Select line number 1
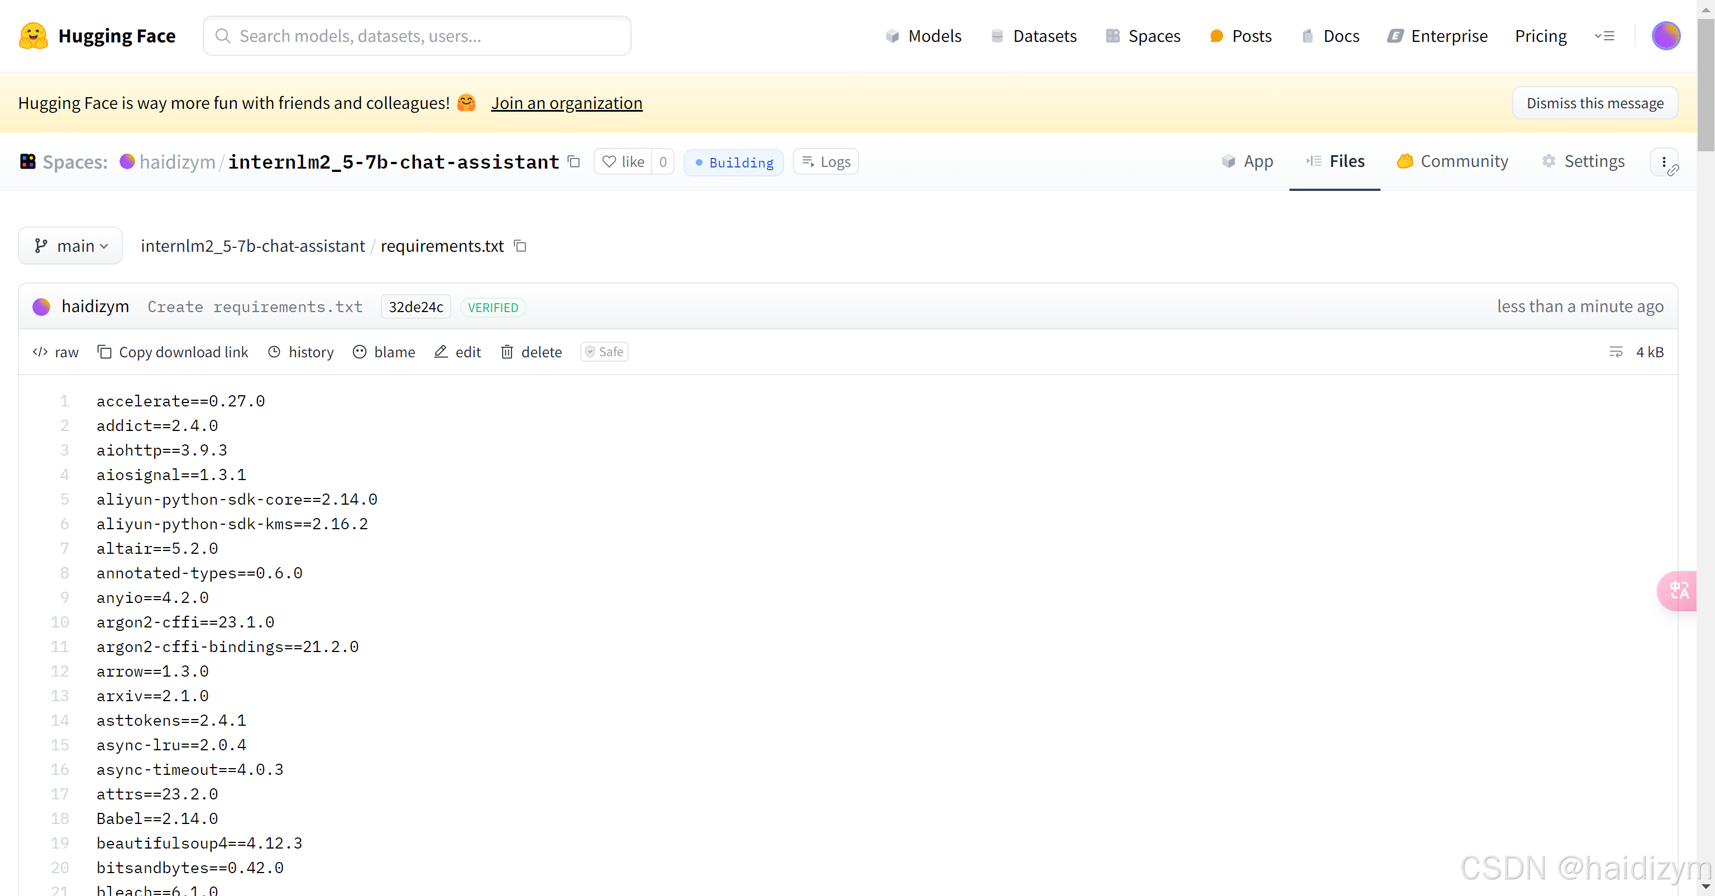Image resolution: width=1715 pixels, height=896 pixels. tap(65, 401)
